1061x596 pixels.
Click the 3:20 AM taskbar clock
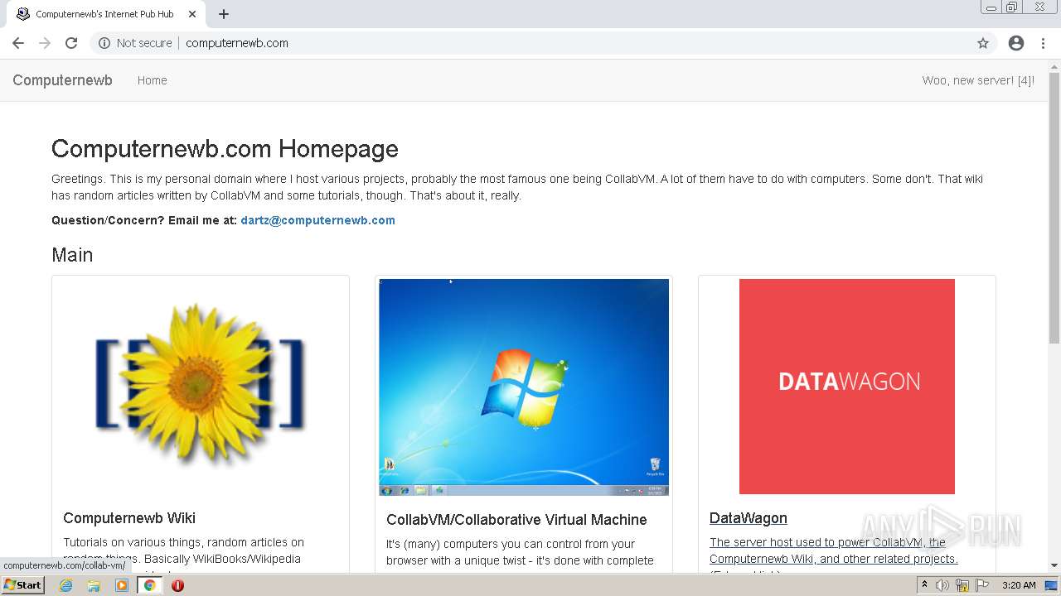coord(1019,585)
